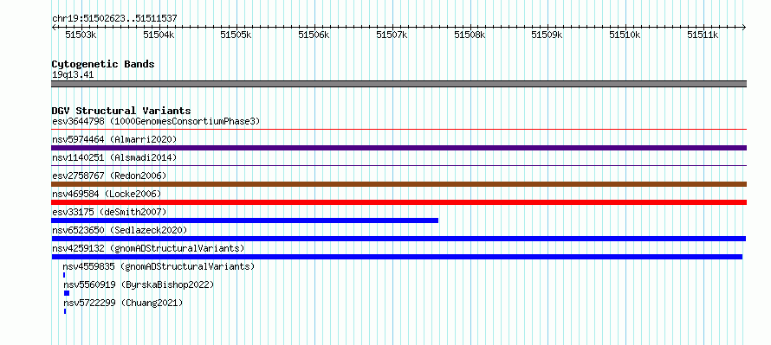Click the blue nsv4259132 variant bar
Screen dimensions: 771x345
[397, 257]
